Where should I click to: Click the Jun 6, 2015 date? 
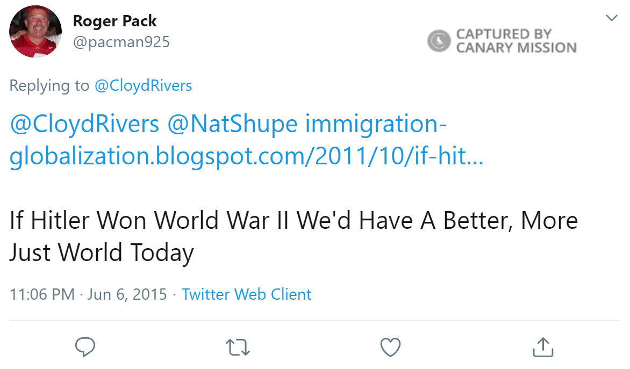pos(127,294)
